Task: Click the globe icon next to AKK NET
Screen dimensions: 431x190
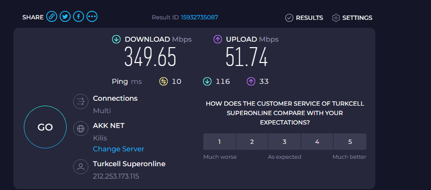Action: click(81, 128)
